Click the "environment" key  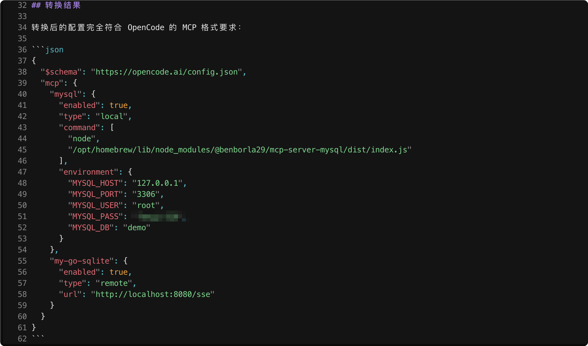pos(89,172)
